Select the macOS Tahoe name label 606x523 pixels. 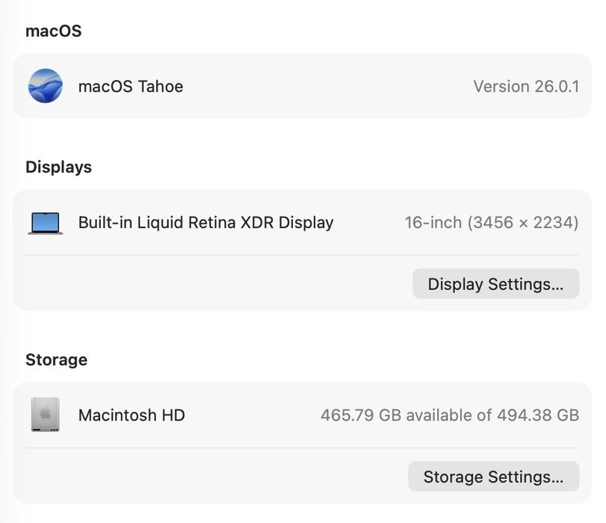131,86
